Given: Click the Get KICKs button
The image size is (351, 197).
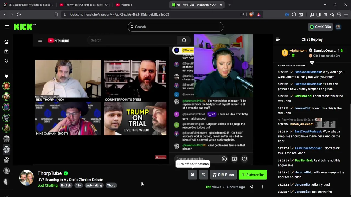Looking at the screenshot, I should (x=320, y=27).
